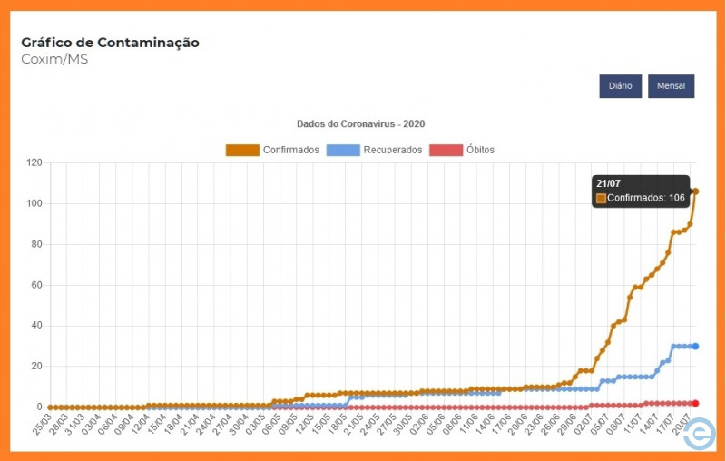Toggle the Confirmados legend label
The width and height of the screenshot is (726, 461).
tap(290, 150)
